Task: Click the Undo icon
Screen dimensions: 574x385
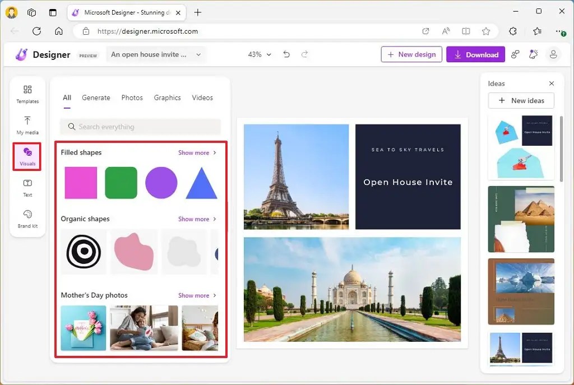Action: (x=286, y=54)
